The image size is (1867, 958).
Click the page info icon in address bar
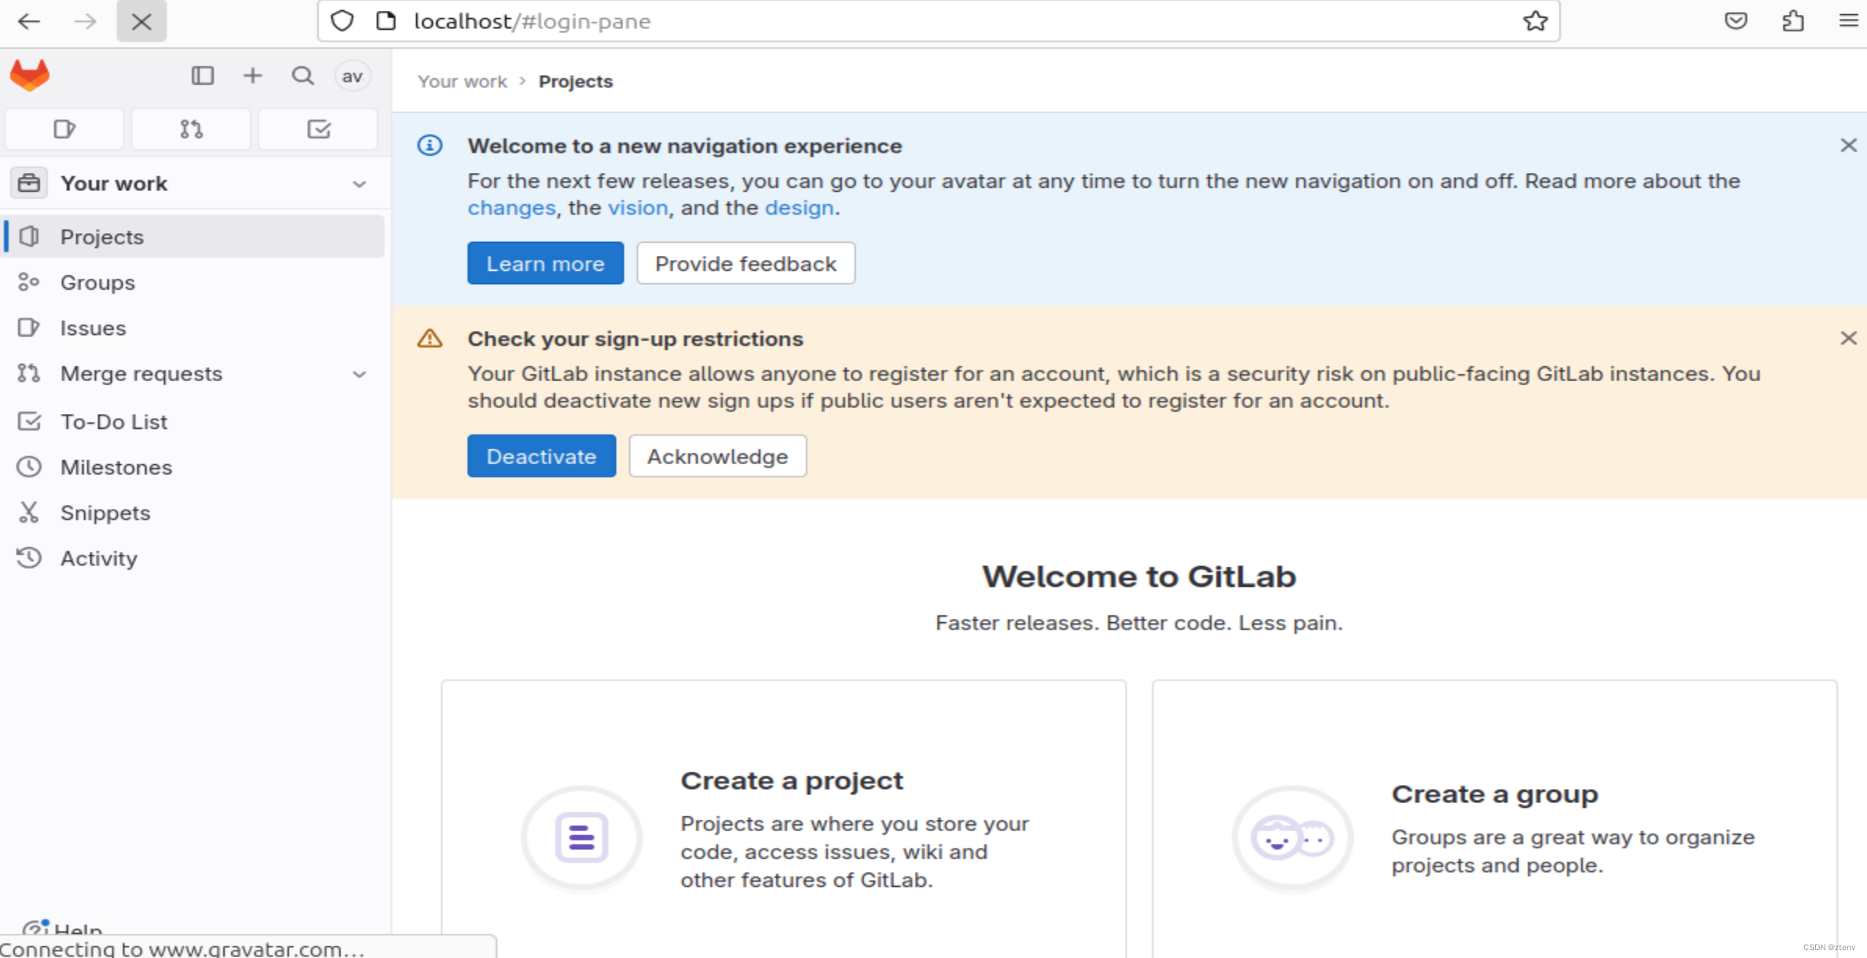[x=386, y=21]
